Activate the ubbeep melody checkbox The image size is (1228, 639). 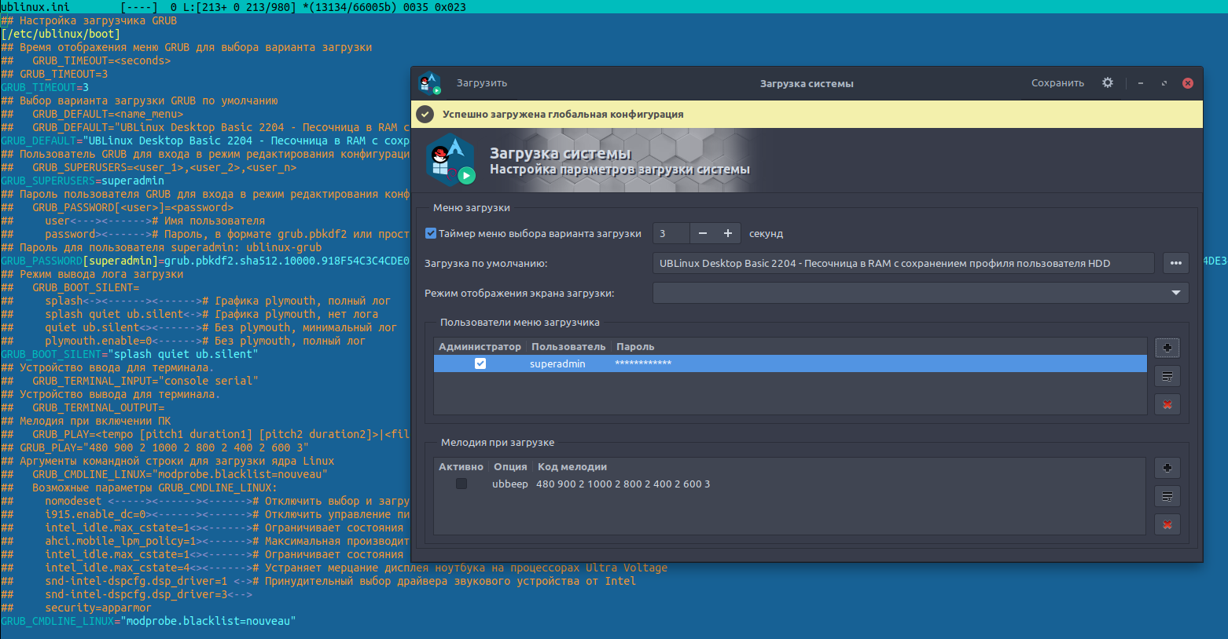coord(461,484)
